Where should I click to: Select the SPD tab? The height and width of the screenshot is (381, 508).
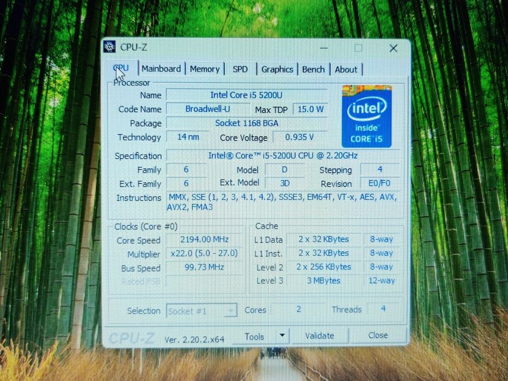click(240, 69)
